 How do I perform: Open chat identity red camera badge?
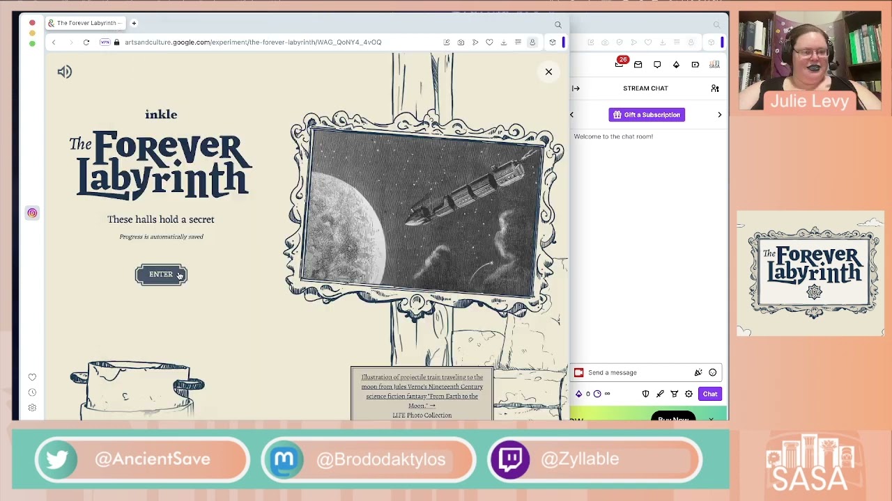[x=578, y=372]
